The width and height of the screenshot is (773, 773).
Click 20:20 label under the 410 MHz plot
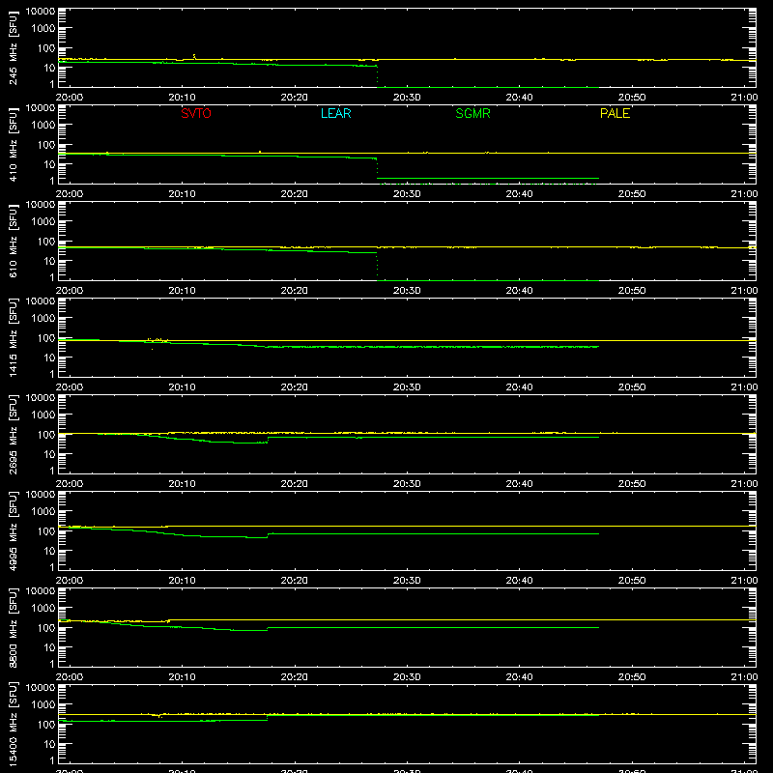(x=295, y=194)
